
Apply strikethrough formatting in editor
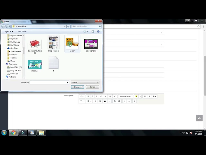(x=110, y=96)
